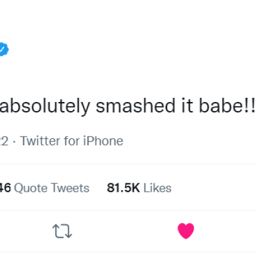This screenshot has width=255, height=255.
Task: Click the word 'babe!!' in the tweet
Action: [227, 106]
